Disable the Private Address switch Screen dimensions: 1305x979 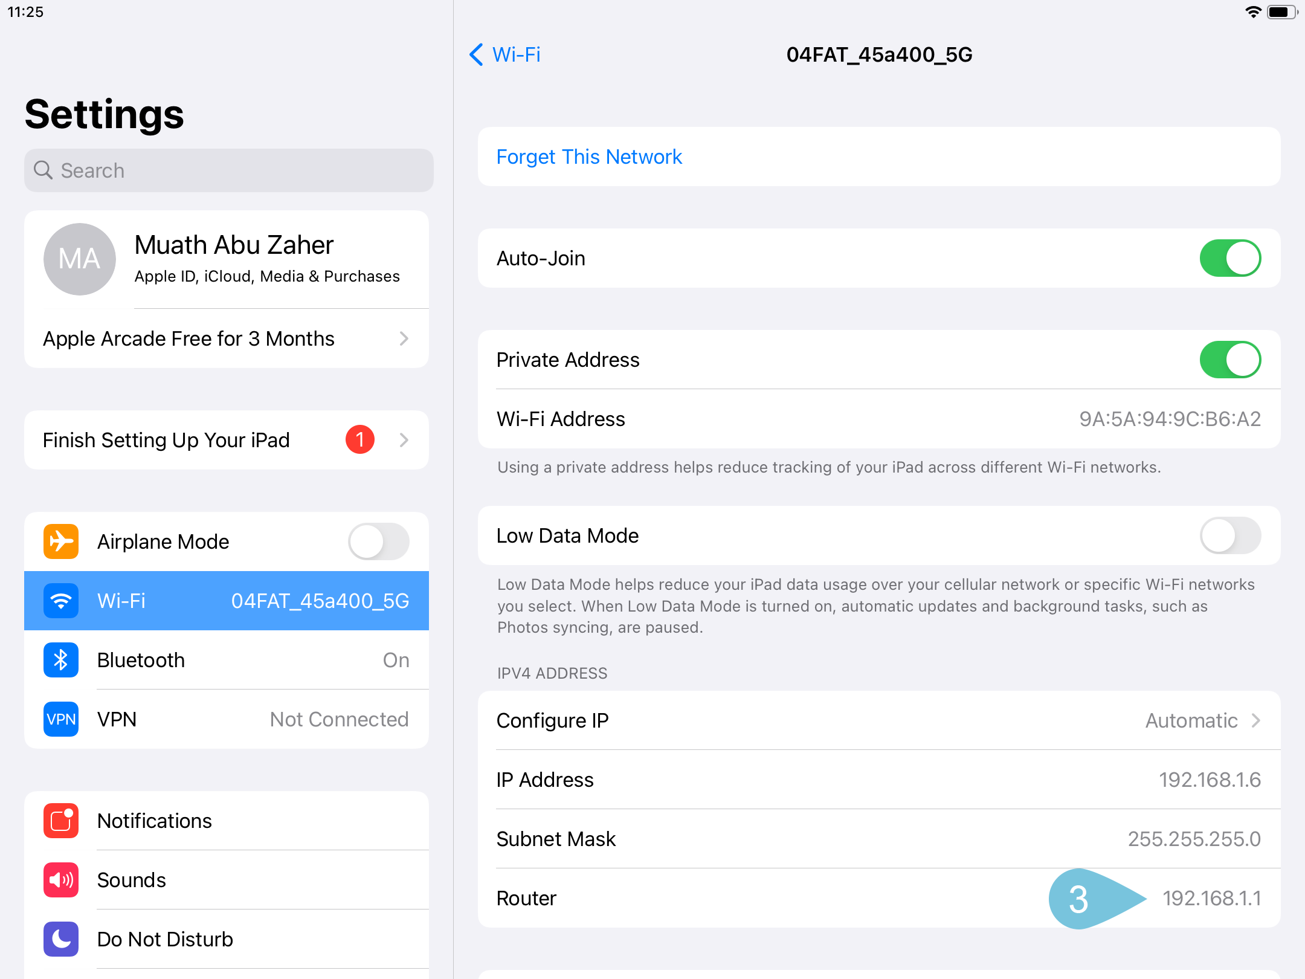pyautogui.click(x=1230, y=360)
